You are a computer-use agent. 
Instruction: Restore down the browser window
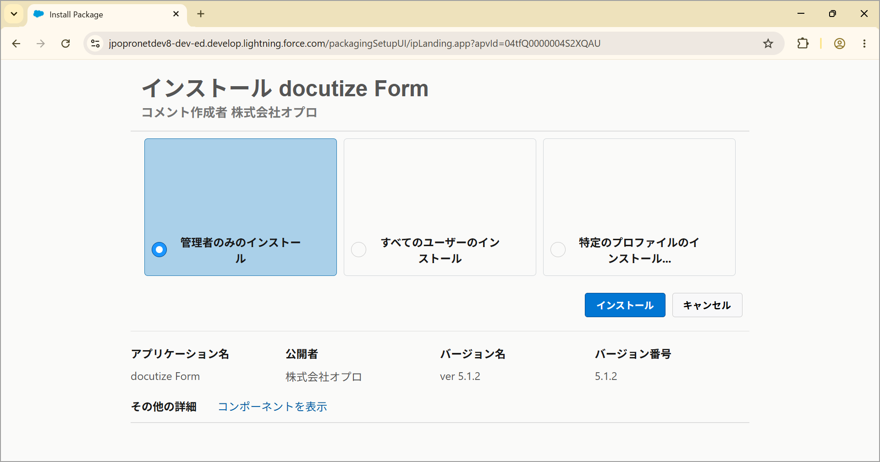coord(832,14)
